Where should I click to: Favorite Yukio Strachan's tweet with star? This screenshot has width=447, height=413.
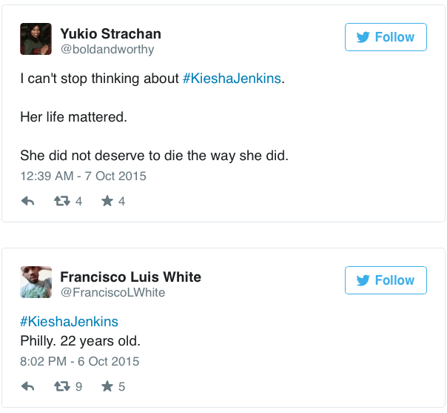[x=107, y=201]
